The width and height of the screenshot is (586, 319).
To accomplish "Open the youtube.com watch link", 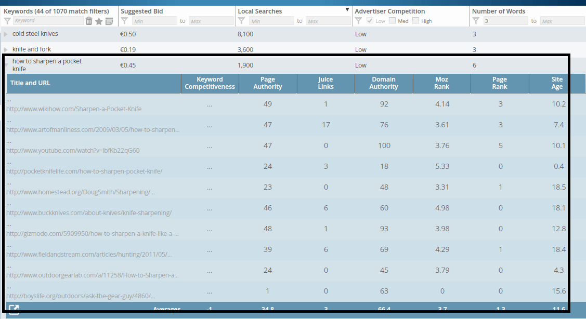I will pos(73,151).
